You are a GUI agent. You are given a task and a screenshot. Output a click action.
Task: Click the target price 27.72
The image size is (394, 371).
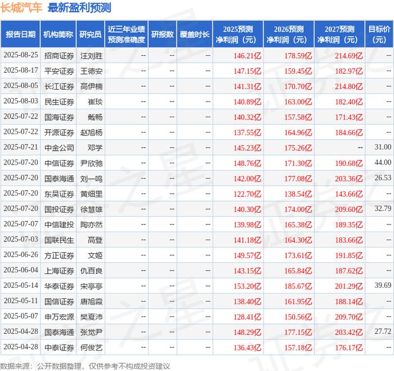[383, 331]
